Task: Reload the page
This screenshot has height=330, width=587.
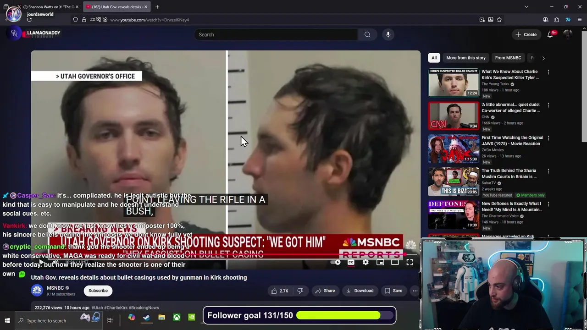Action: coord(29,20)
